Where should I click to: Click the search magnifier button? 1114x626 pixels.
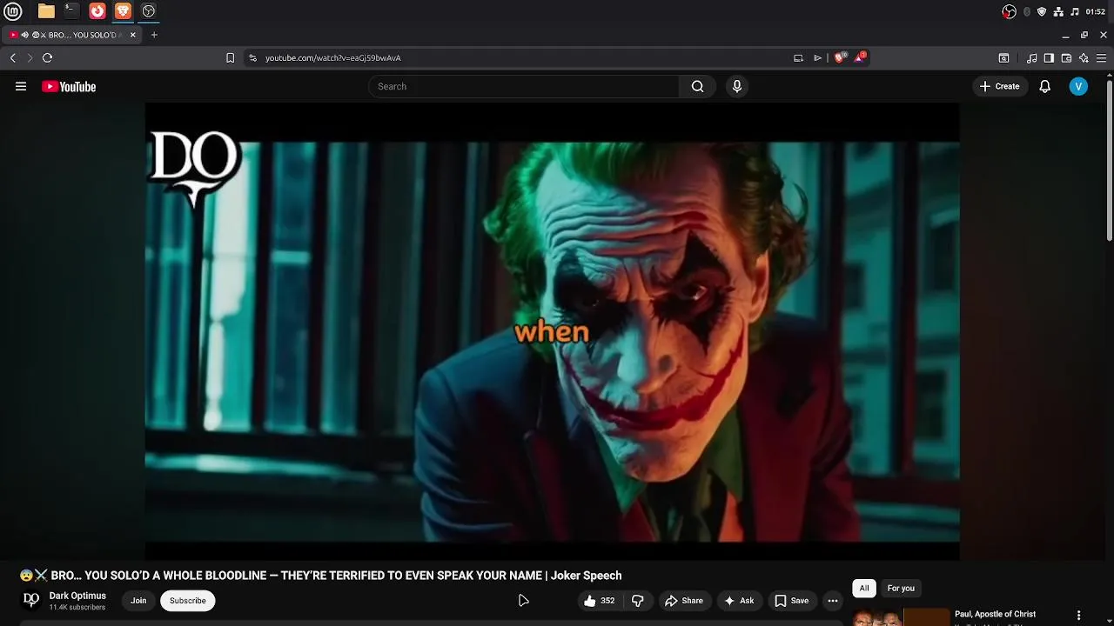[x=697, y=86]
